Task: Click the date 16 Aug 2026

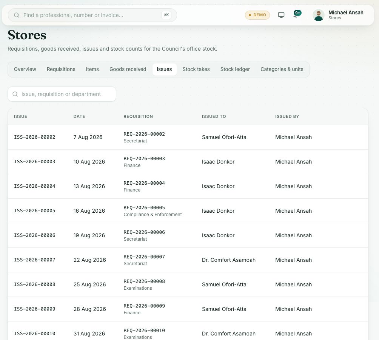Action: [x=89, y=211]
